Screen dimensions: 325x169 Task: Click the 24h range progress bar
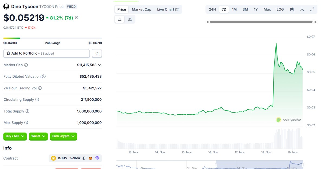(53, 38)
